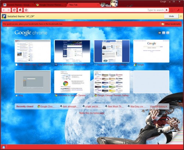Reopen recently closed dark atmosph... item

click(70, 107)
